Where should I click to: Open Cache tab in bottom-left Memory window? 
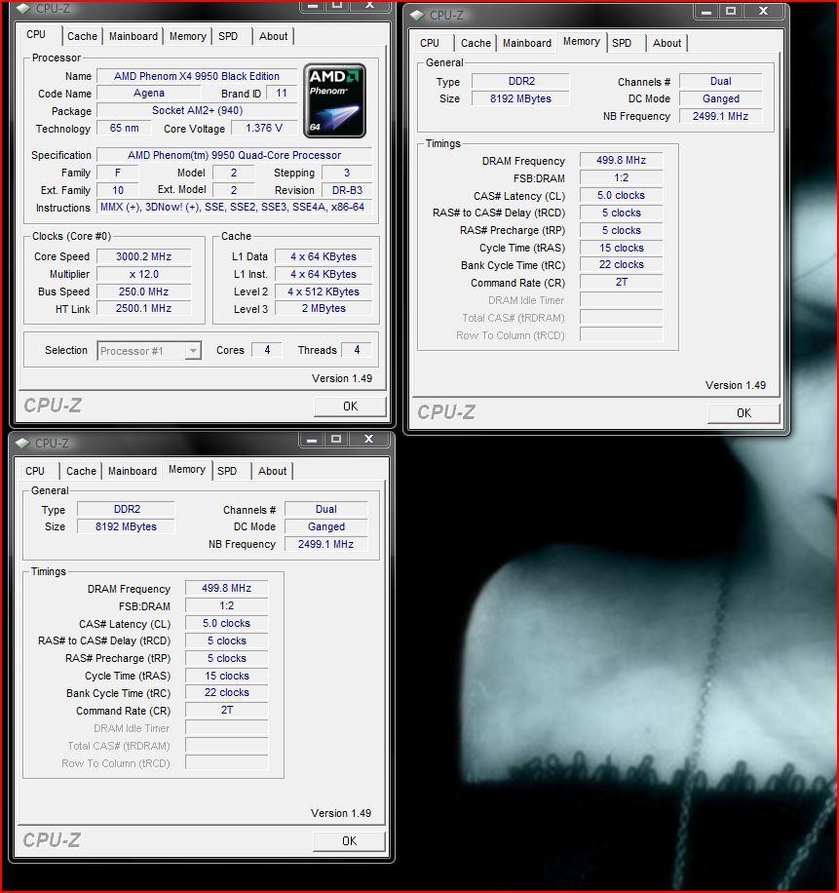pos(81,471)
